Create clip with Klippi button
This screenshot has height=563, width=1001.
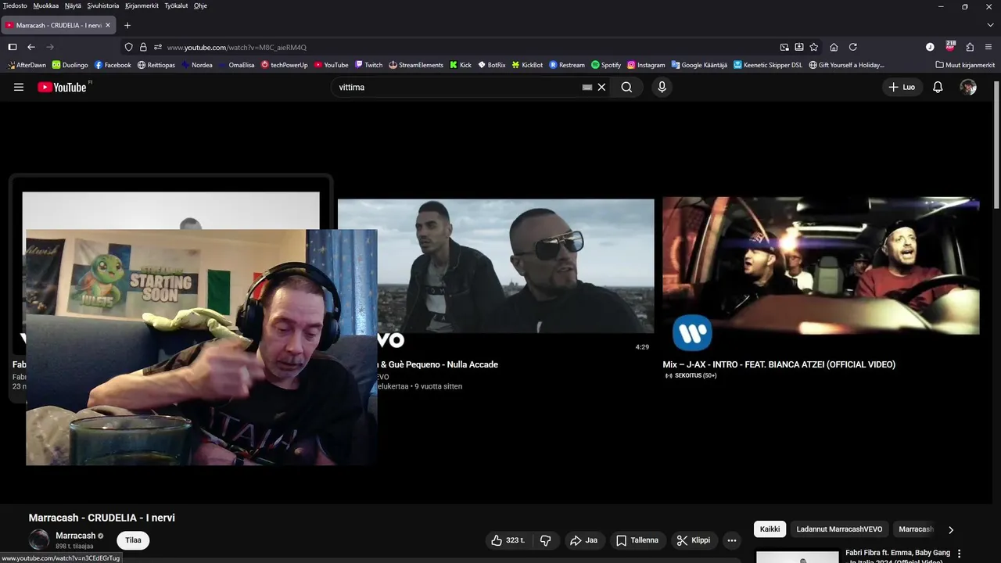(x=694, y=540)
